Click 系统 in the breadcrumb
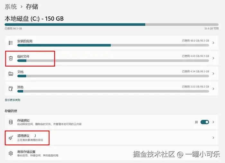Viewport: 225px width, 163px height. click(11, 6)
